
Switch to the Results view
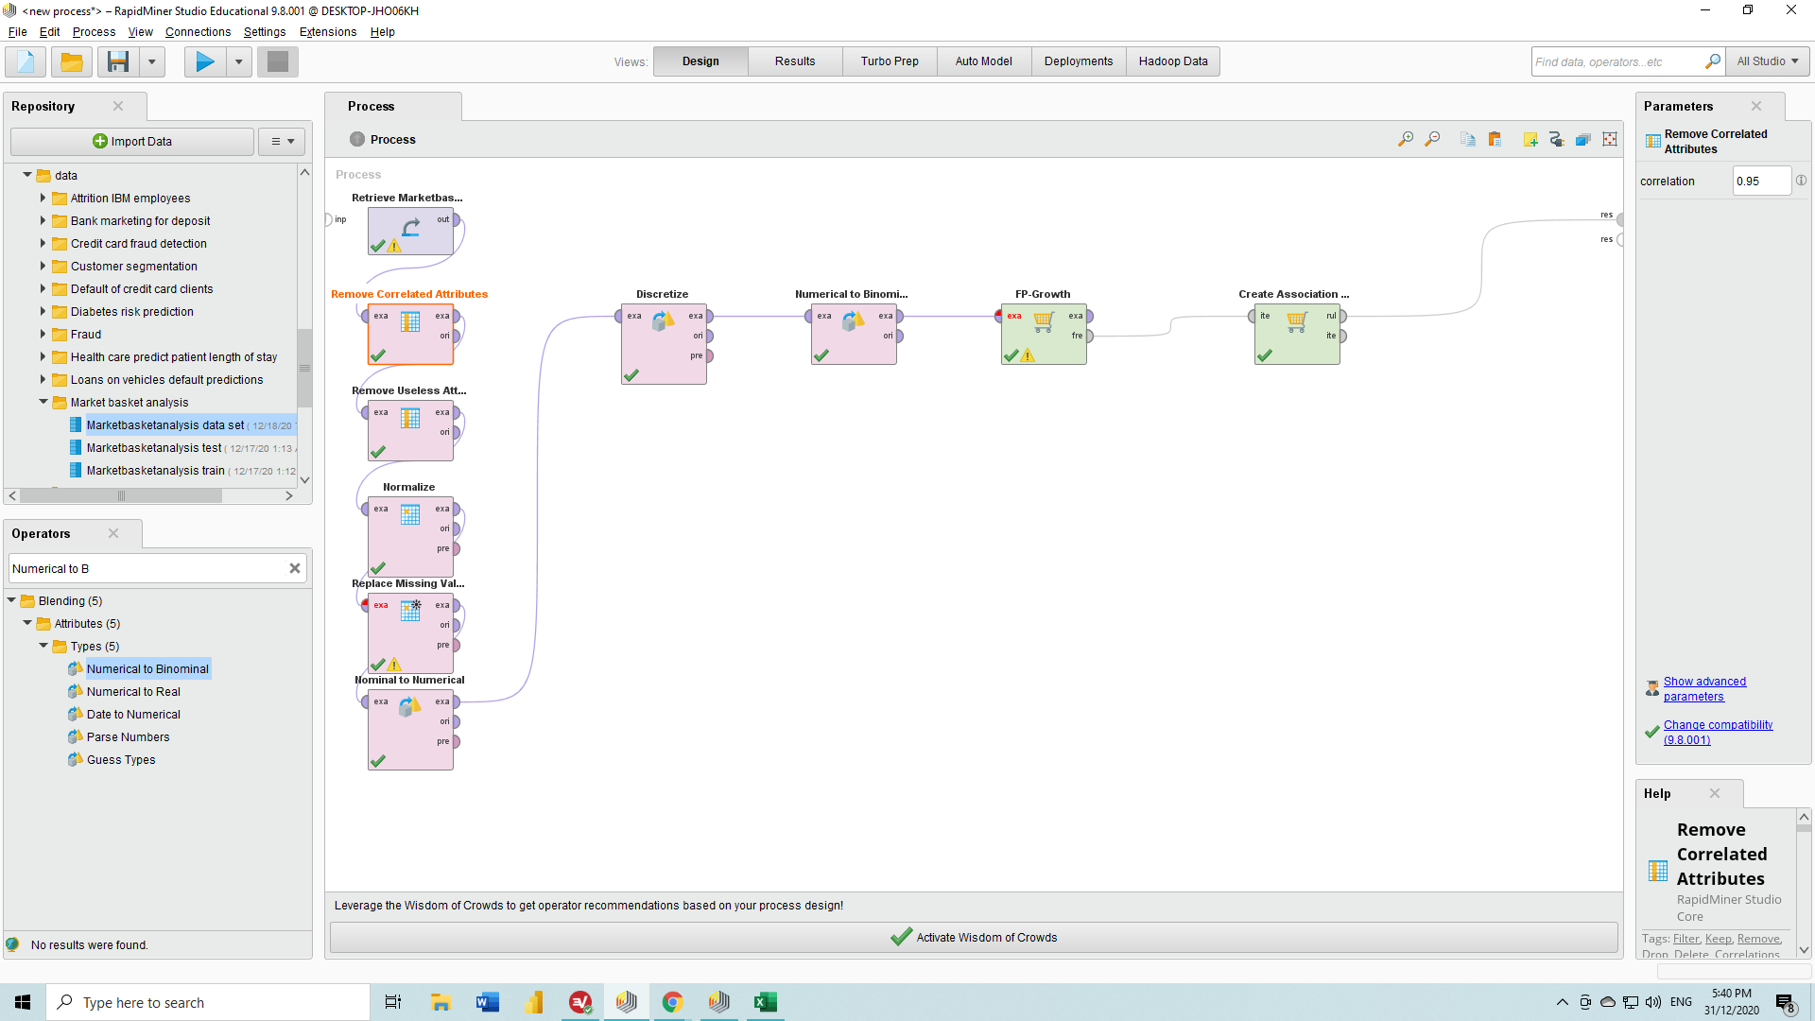tap(795, 61)
